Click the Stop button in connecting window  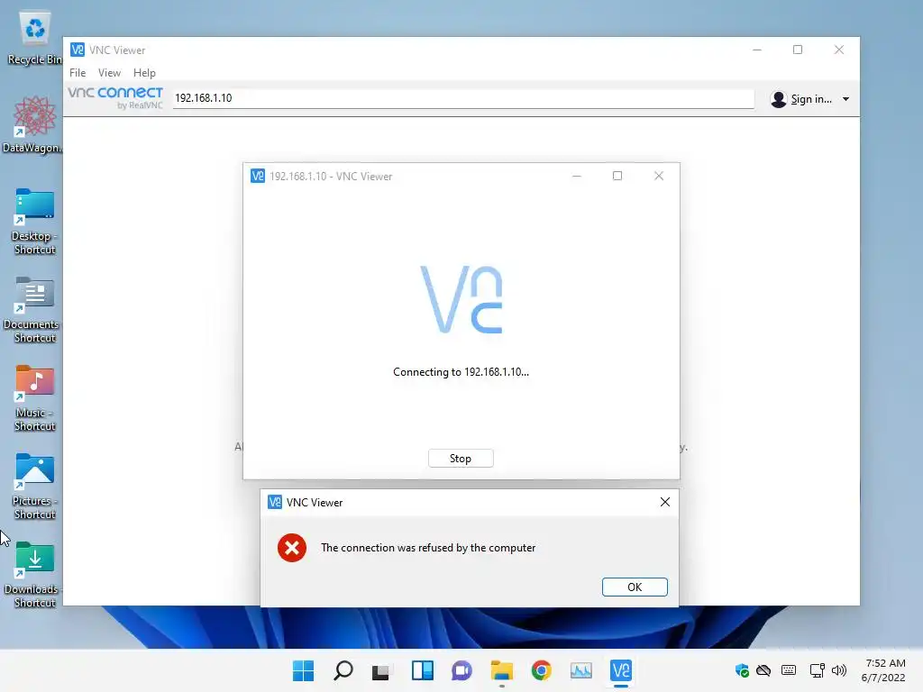click(x=461, y=459)
